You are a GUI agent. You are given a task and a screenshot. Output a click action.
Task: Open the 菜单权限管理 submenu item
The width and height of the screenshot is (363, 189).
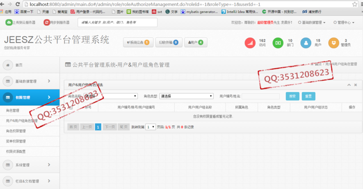[x=30, y=141]
